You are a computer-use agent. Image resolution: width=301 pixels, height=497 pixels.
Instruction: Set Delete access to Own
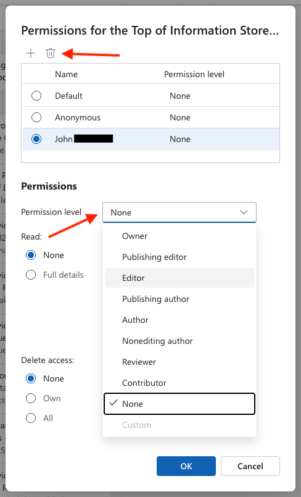point(31,398)
